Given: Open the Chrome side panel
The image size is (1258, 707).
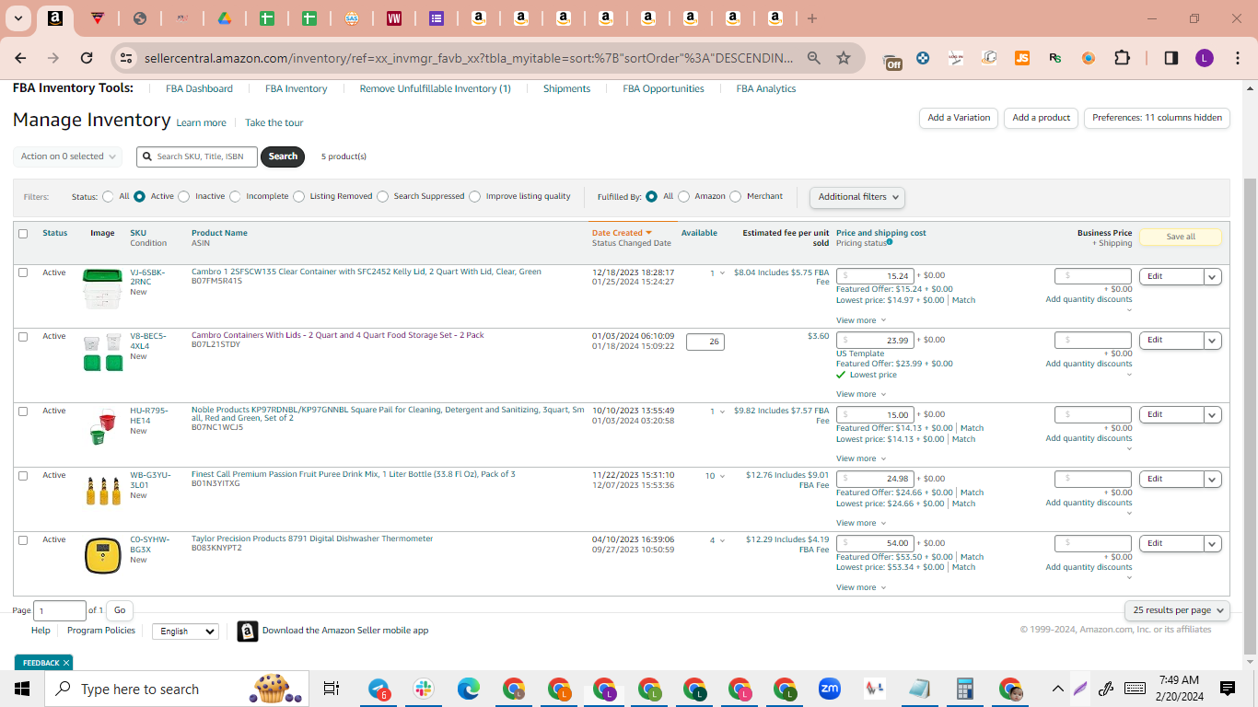Looking at the screenshot, I should 1171,58.
